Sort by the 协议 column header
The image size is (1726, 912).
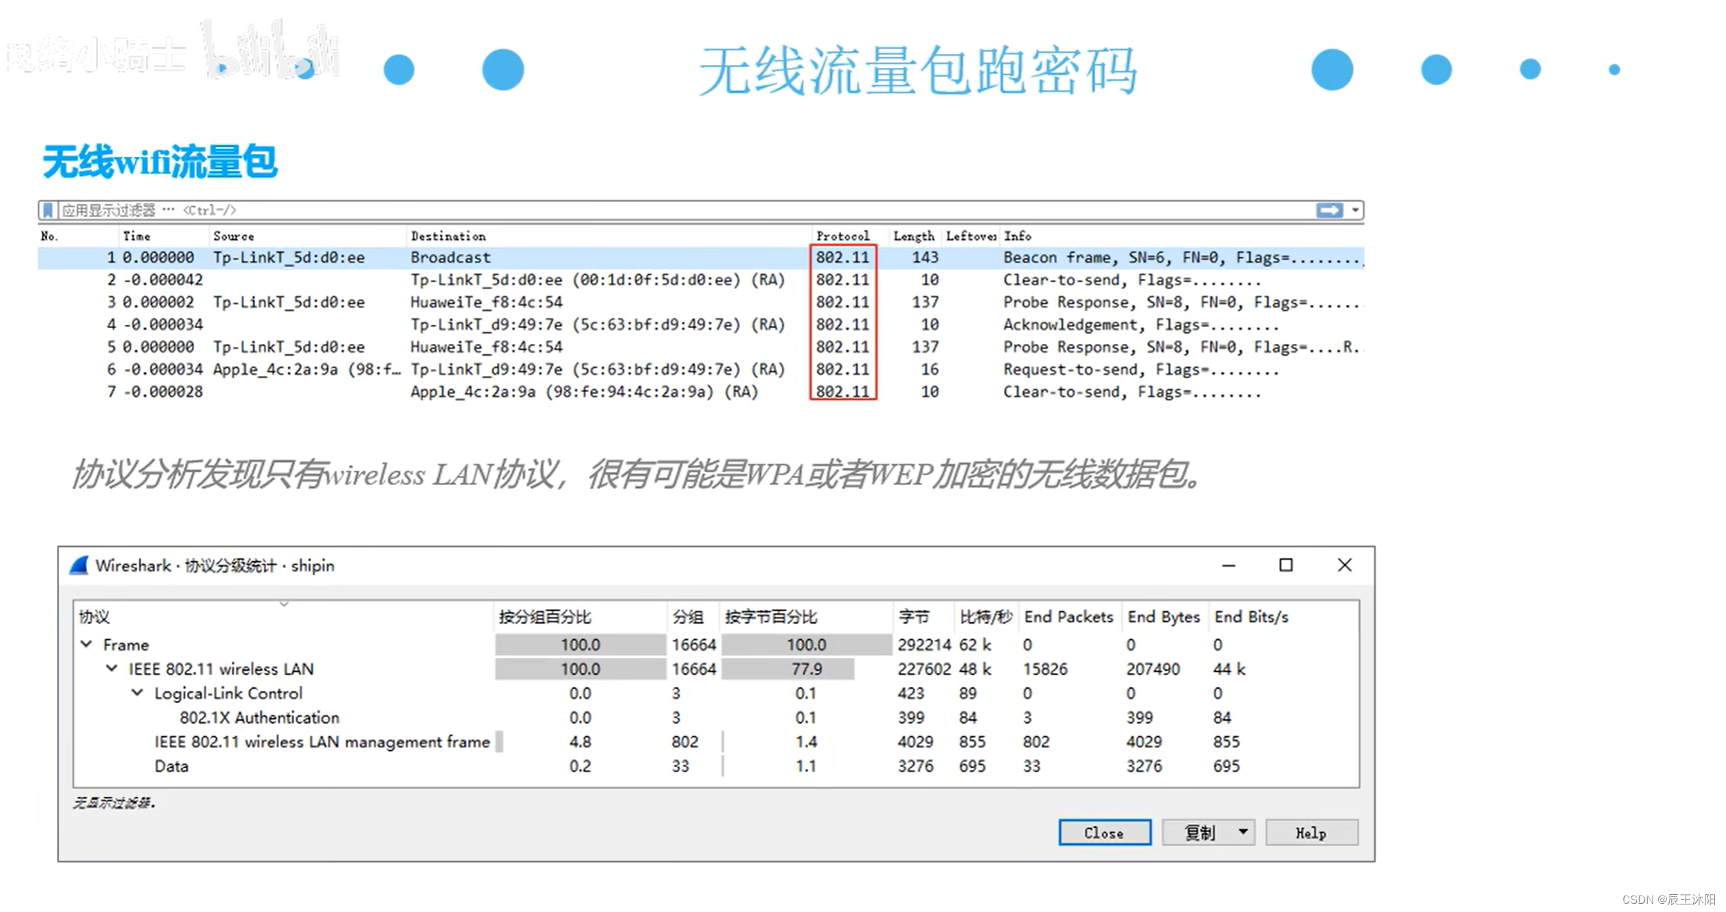[284, 617]
